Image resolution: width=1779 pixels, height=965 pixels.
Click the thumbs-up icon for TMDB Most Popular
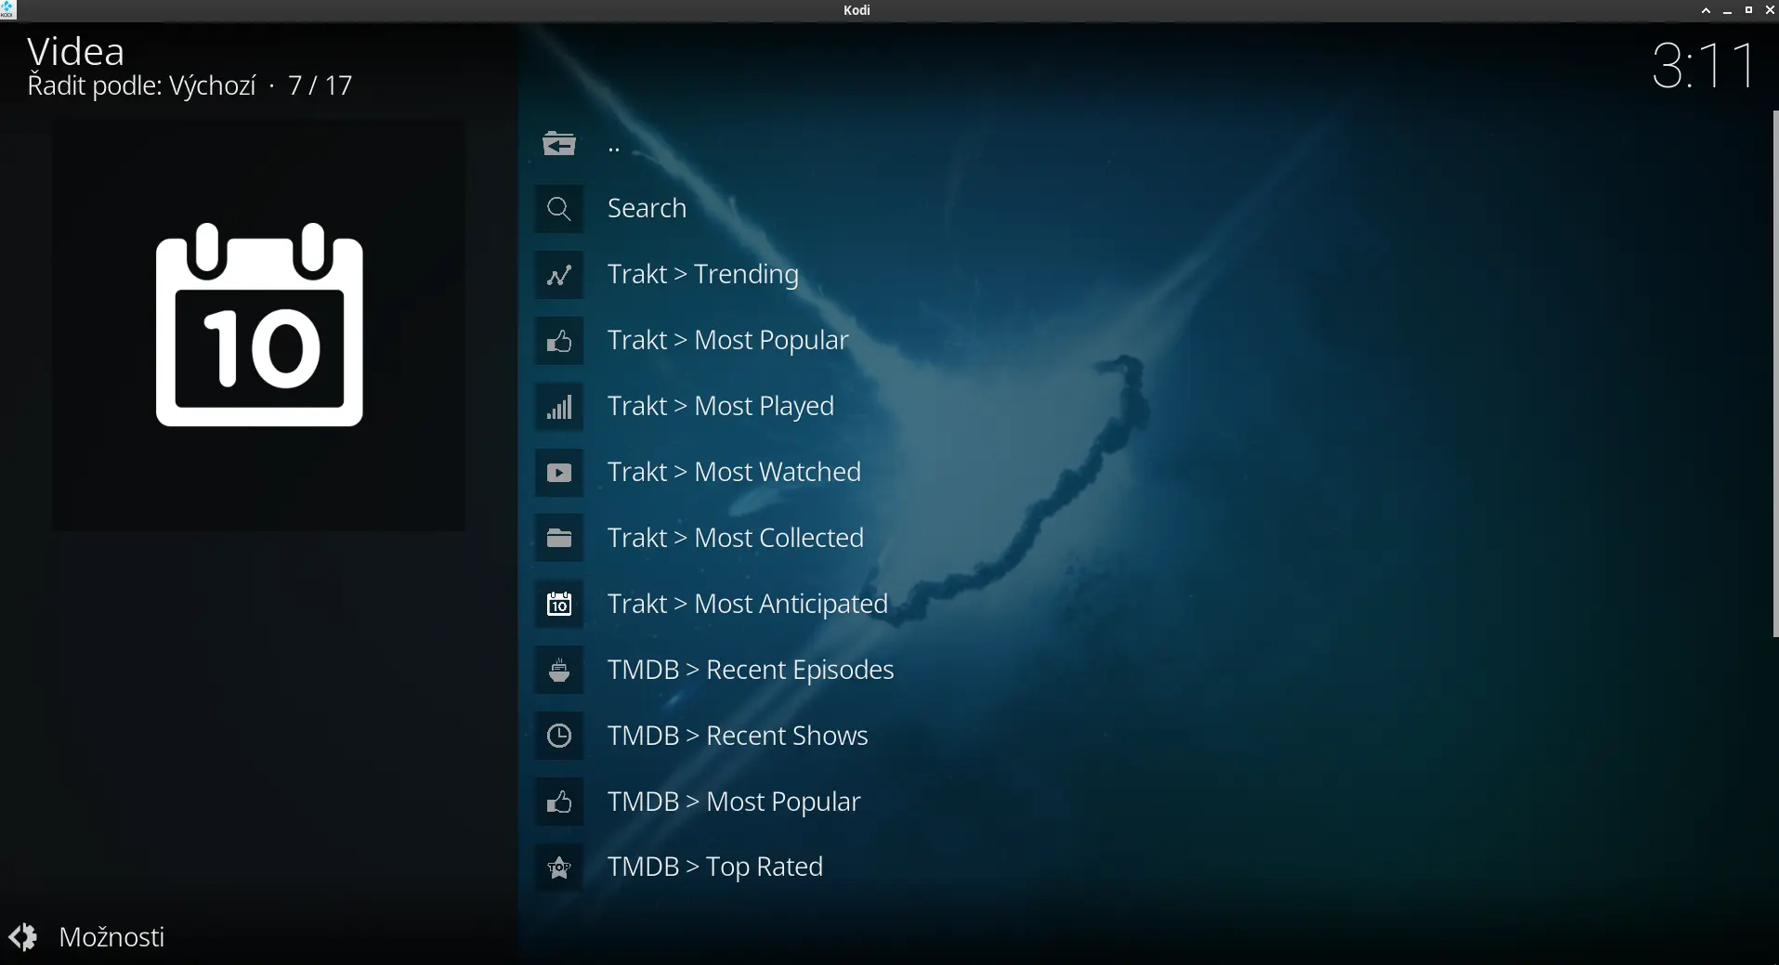tap(559, 802)
